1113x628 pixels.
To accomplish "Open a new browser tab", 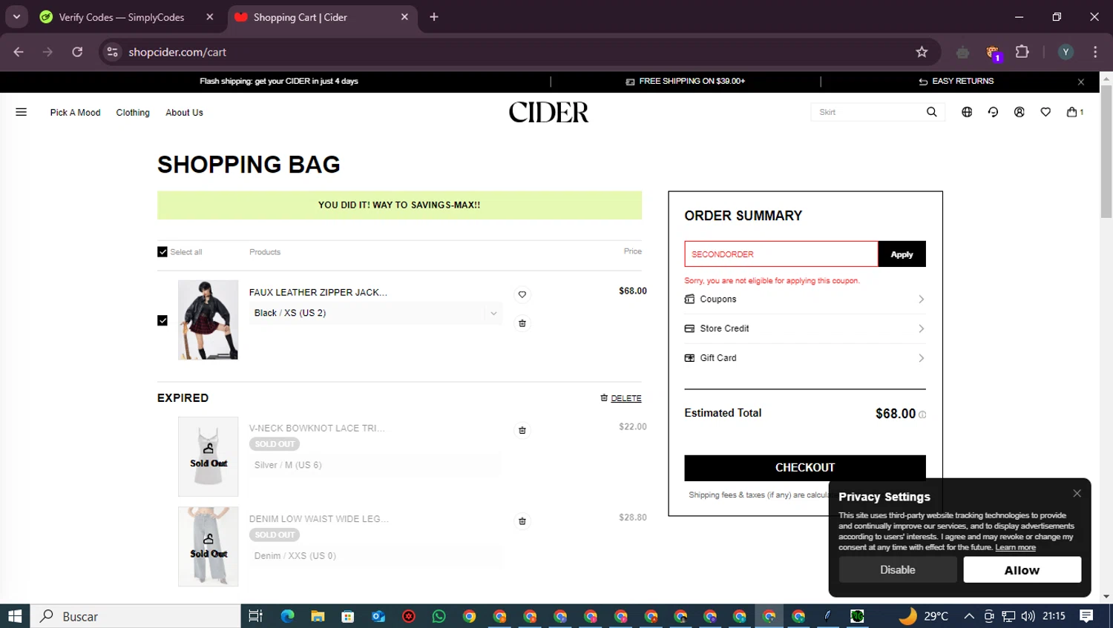I will pos(434,17).
